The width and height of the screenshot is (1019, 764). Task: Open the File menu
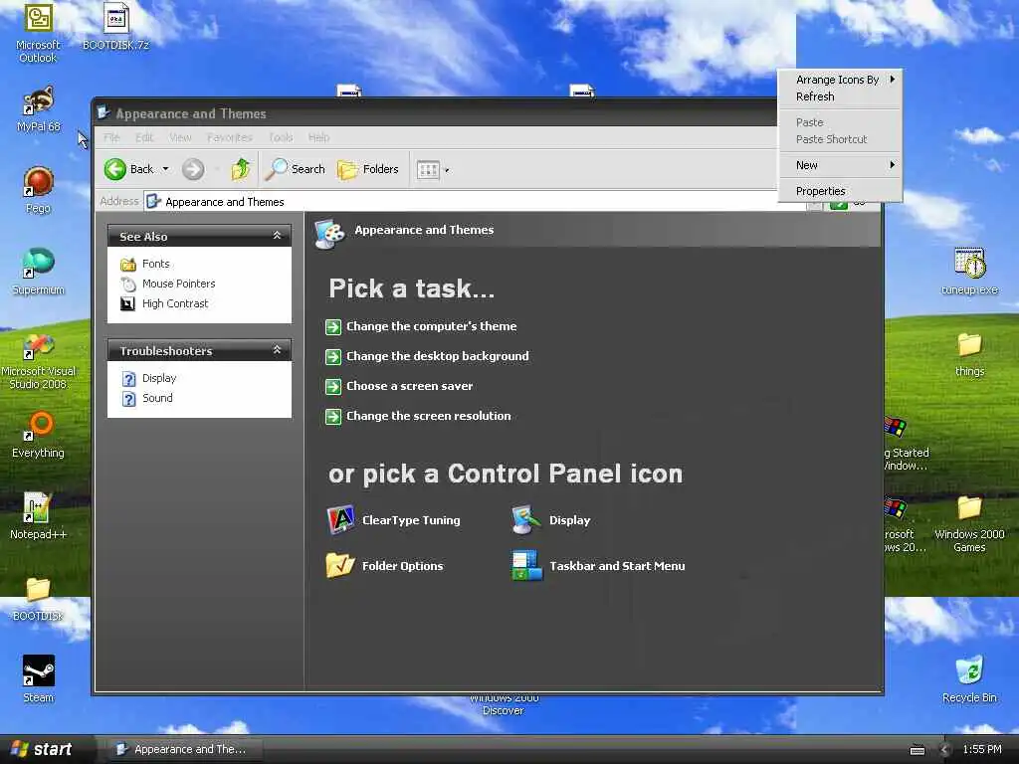pos(111,137)
